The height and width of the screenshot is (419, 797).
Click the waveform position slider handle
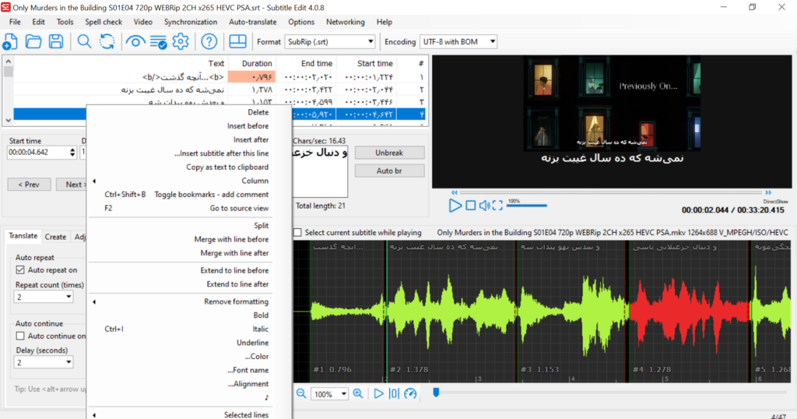436,393
